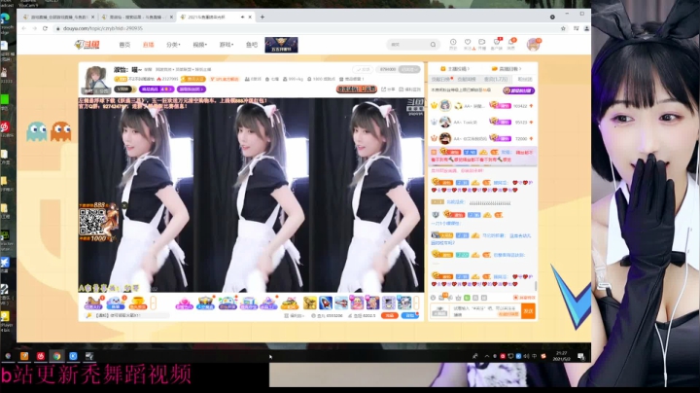Open the volume icon in system tray
The width and height of the screenshot is (700, 393).
526,356
